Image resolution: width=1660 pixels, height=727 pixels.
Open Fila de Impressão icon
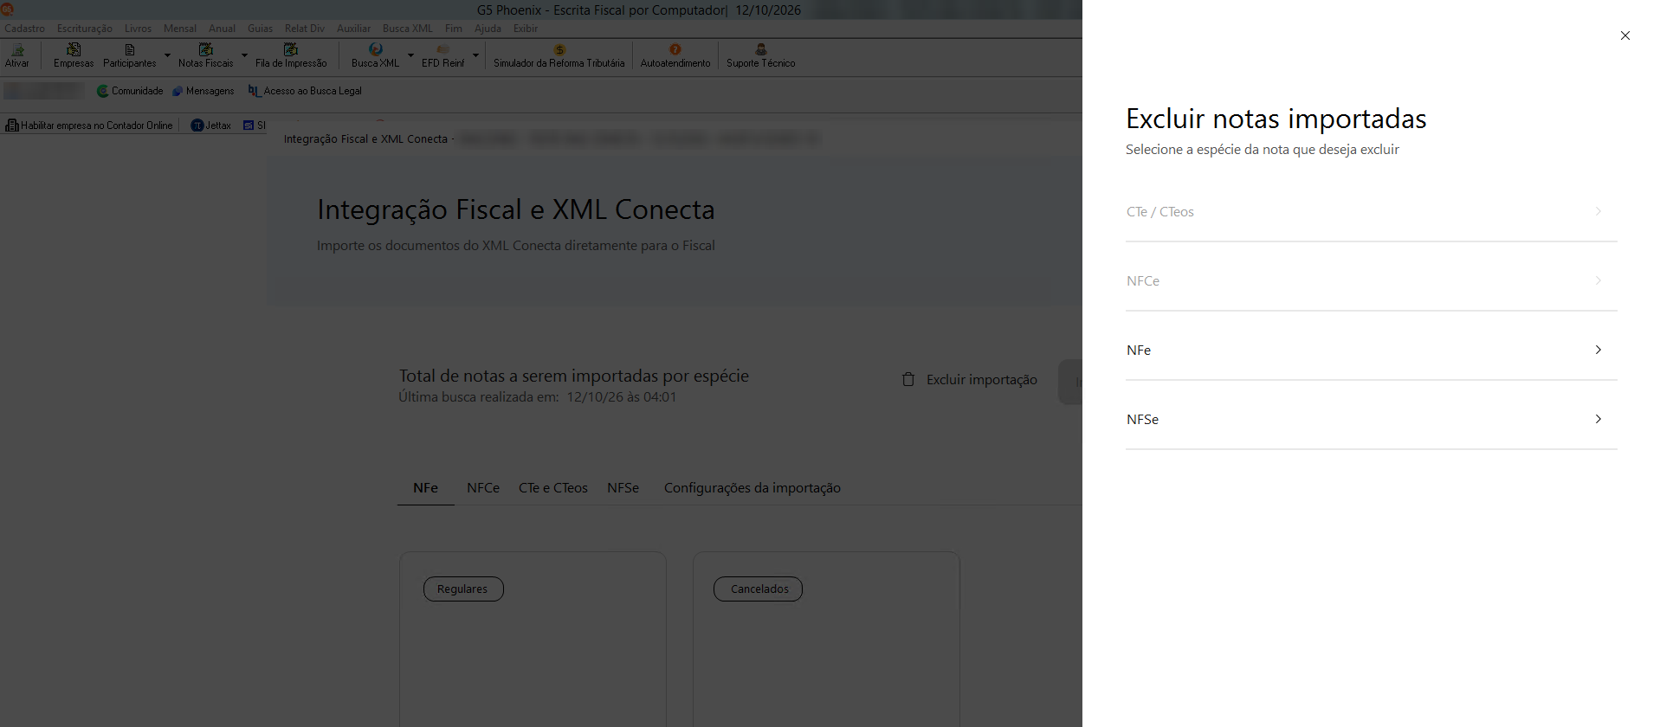291,49
